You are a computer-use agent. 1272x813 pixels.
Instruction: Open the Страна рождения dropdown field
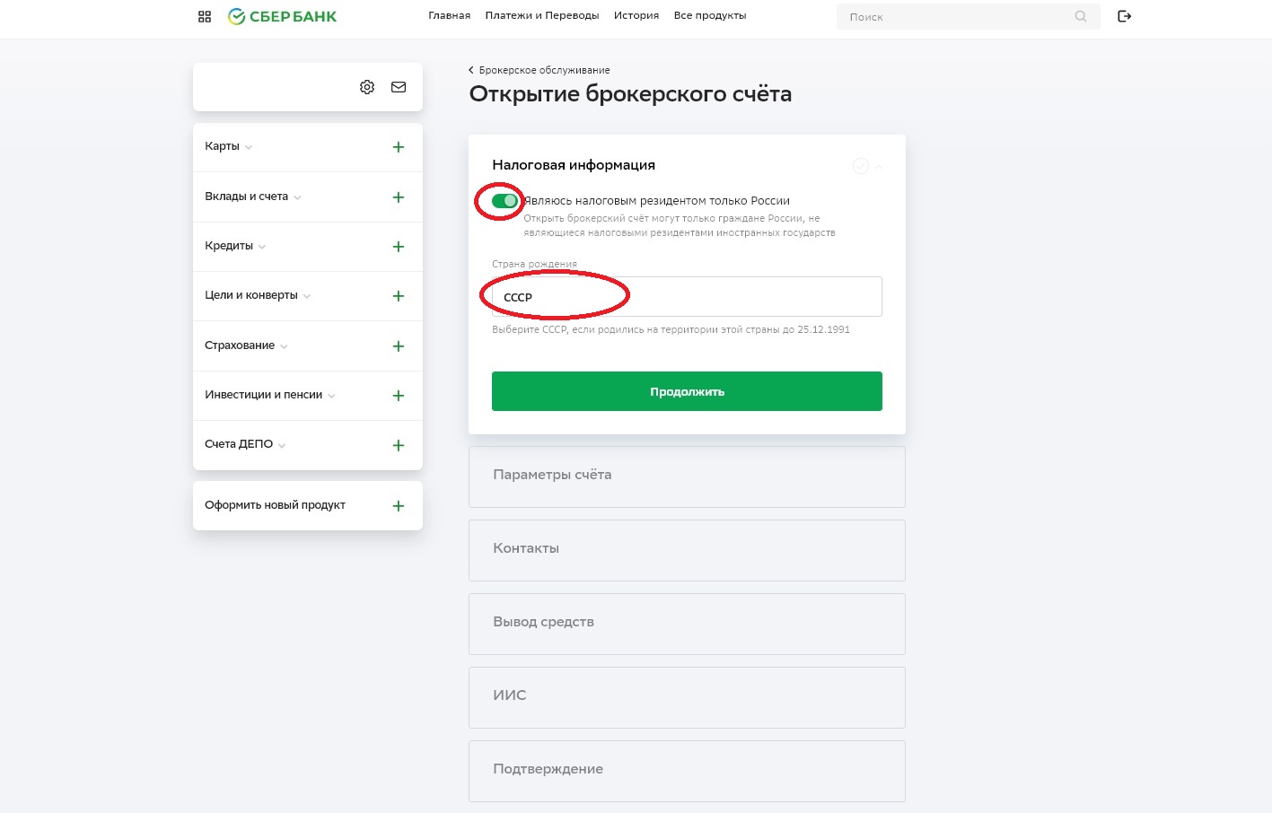(687, 297)
